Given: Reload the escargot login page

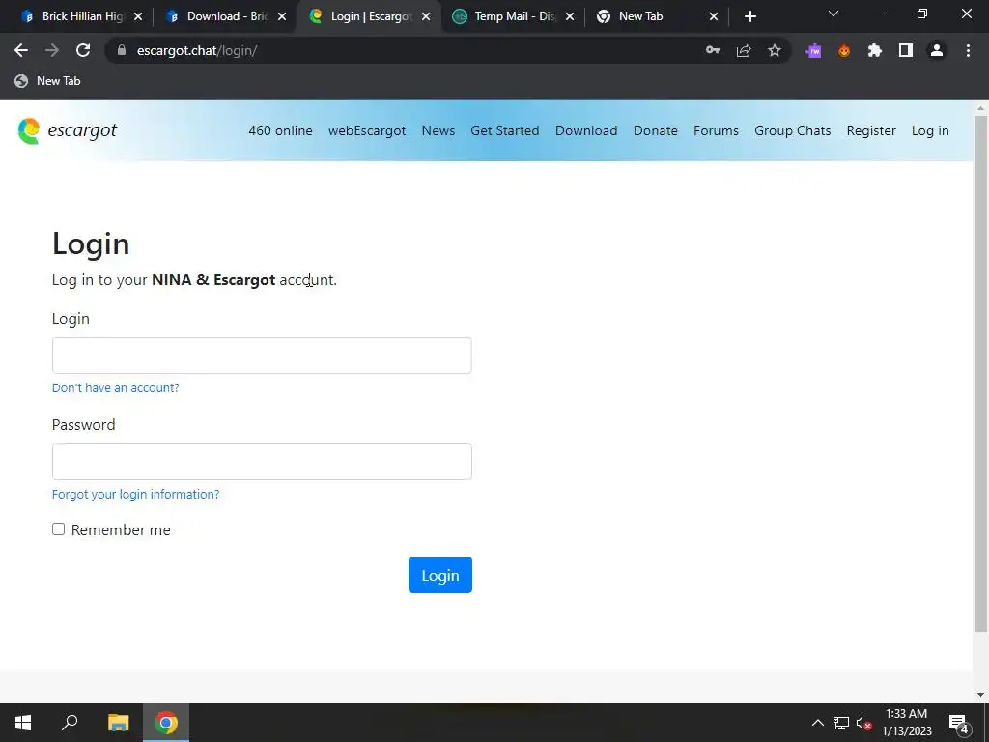Looking at the screenshot, I should coord(83,50).
